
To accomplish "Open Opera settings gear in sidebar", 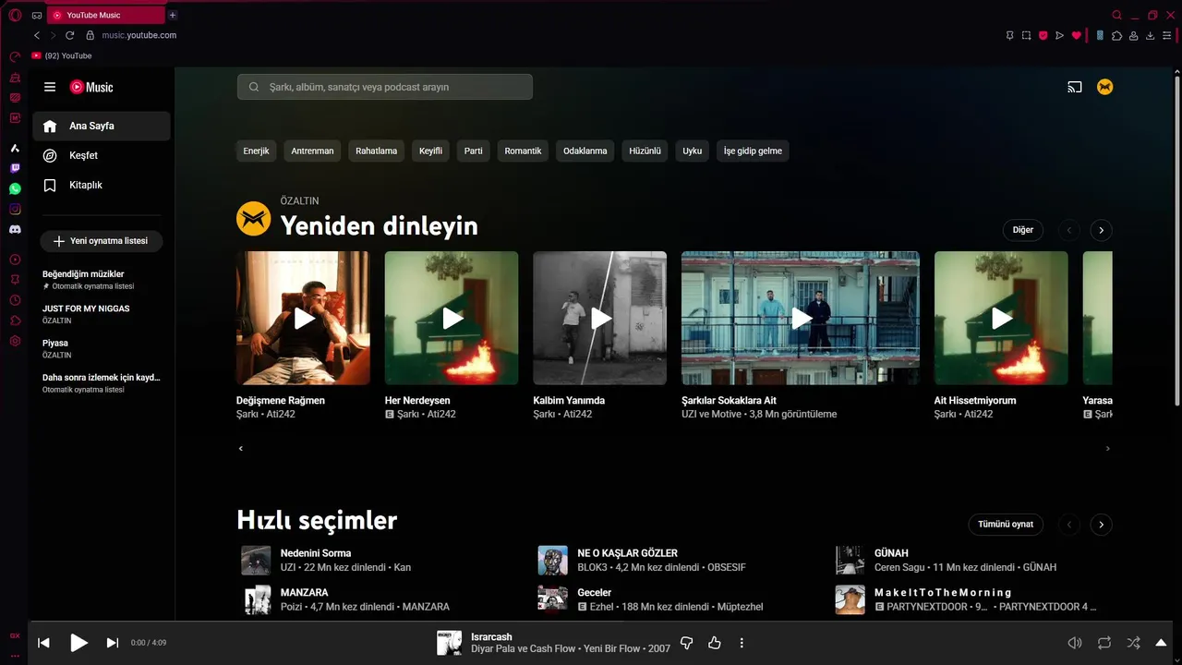I will (x=15, y=341).
